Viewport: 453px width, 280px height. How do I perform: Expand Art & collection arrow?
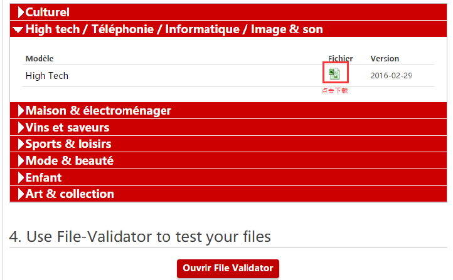(x=21, y=194)
